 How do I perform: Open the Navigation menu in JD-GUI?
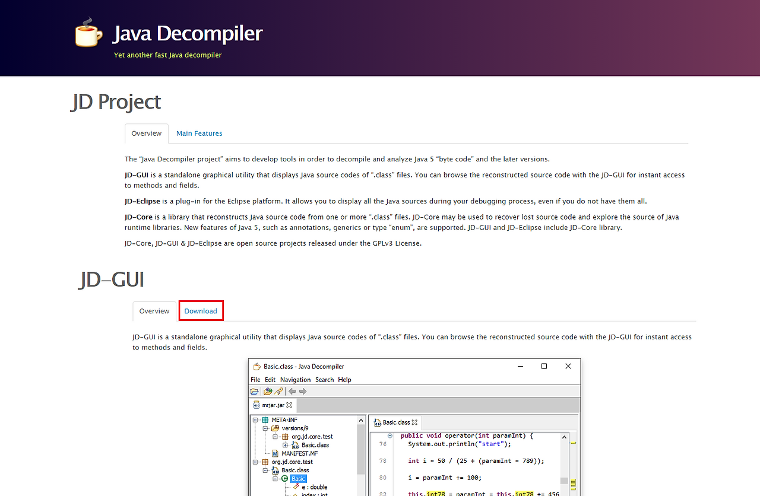pyautogui.click(x=295, y=380)
